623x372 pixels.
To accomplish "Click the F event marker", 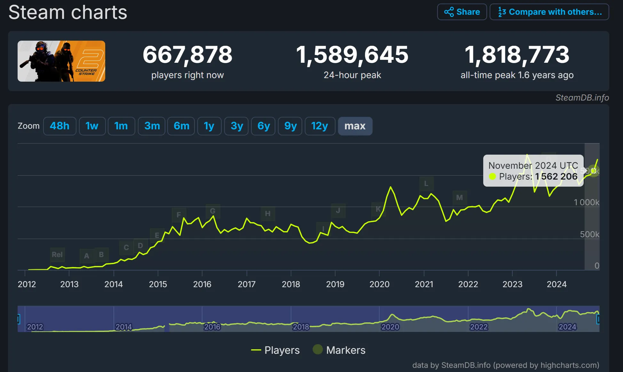I will [x=179, y=215].
